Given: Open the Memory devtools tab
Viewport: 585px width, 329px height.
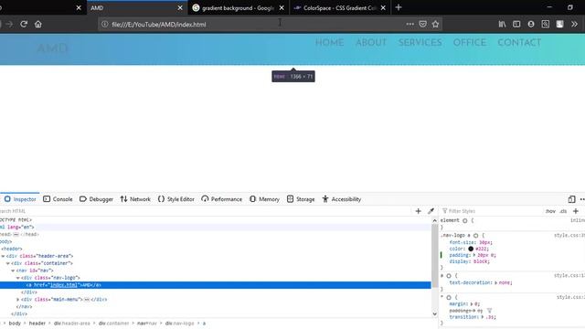Looking at the screenshot, I should 264,199.
